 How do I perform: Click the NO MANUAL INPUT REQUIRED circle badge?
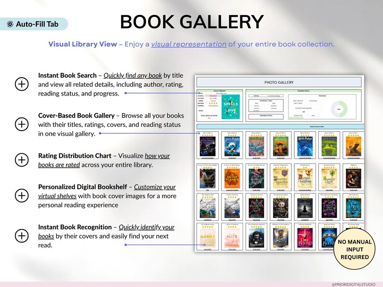tap(355, 249)
